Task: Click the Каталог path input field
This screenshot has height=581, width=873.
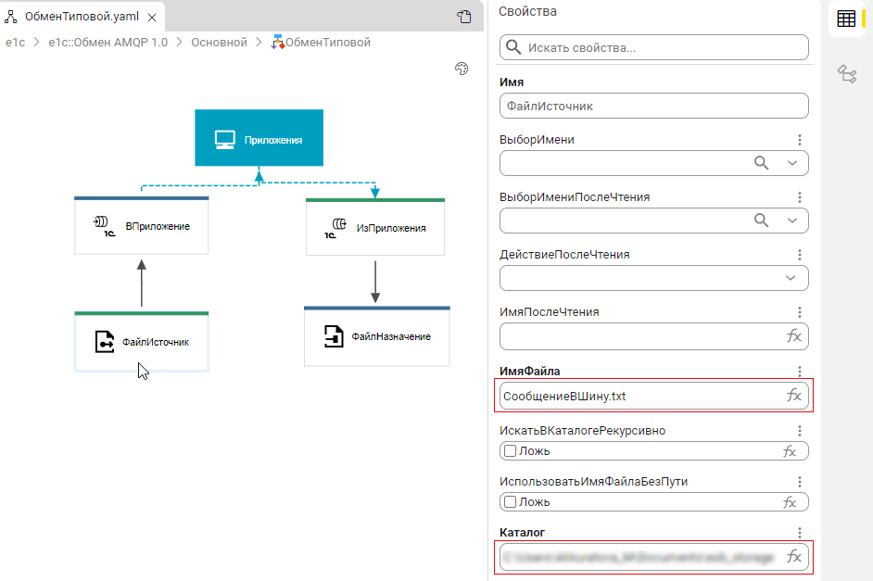Action: coord(654,557)
